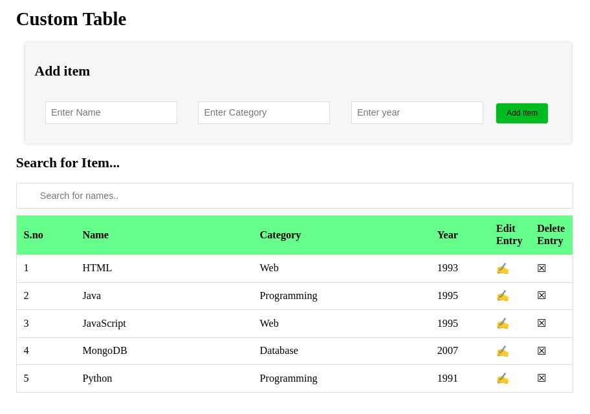This screenshot has width=590, height=414.
Task: Delete the HTML entry
Action: pyautogui.click(x=541, y=268)
